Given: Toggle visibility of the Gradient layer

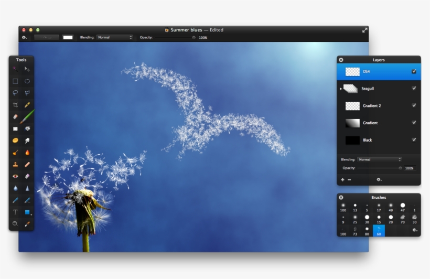Looking at the screenshot, I should point(414,123).
